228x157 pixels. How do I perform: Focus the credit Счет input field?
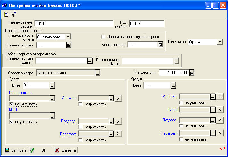157,85
